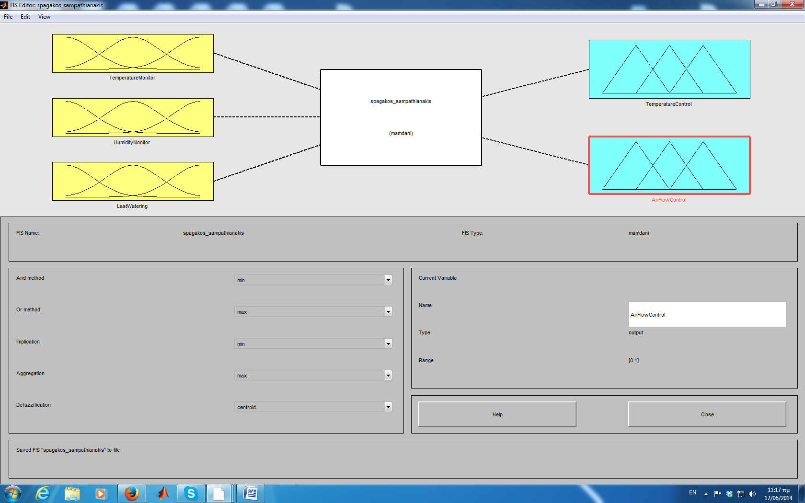Click the MATLAB icon in title bar
Viewport: 805px width, 503px height.
coord(4,5)
